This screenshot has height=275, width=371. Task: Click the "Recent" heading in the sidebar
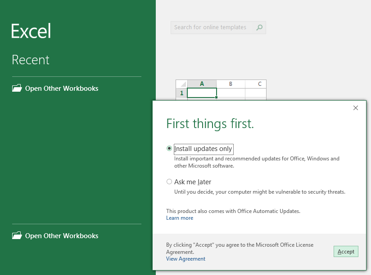31,60
